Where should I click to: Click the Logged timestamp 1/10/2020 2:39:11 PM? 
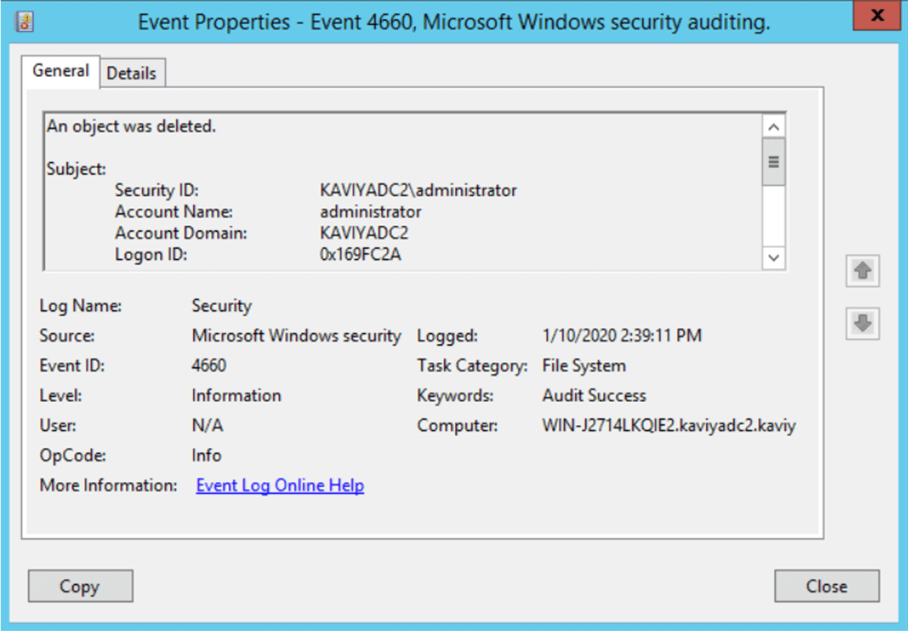pos(622,336)
